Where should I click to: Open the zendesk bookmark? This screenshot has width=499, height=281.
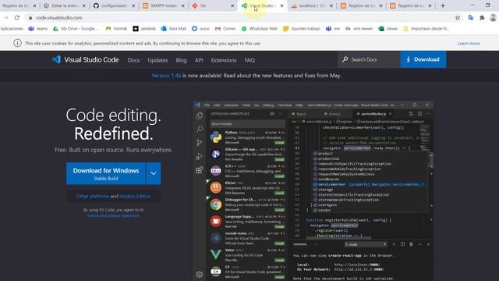coord(144,29)
